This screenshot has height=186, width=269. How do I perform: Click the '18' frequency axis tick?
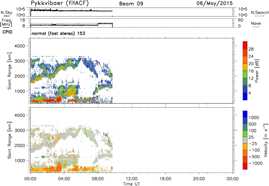pos(23,20)
